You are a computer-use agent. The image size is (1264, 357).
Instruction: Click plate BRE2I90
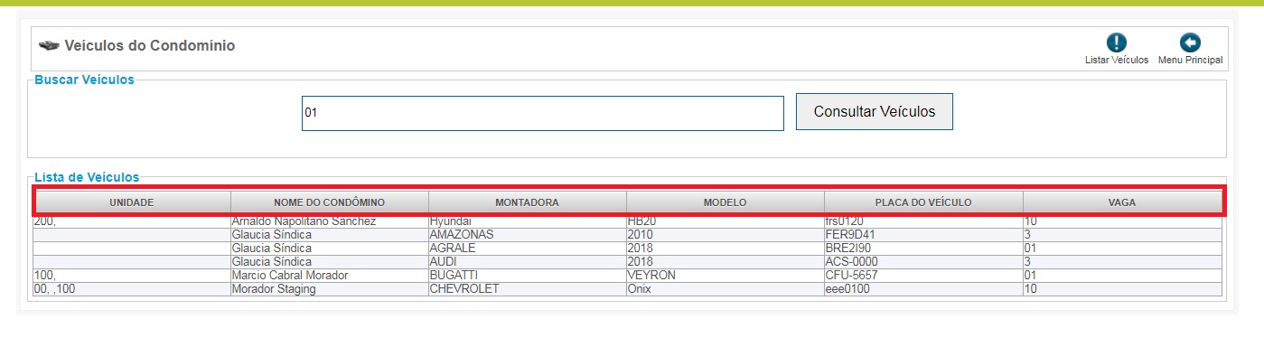click(923, 248)
